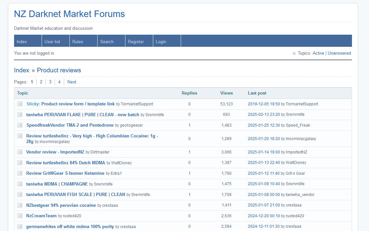Image resolution: width=369 pixels, height=231 pixels.
Task: Open taniwha PERUVIAN FLAKE new batch topic
Action: 83,115
